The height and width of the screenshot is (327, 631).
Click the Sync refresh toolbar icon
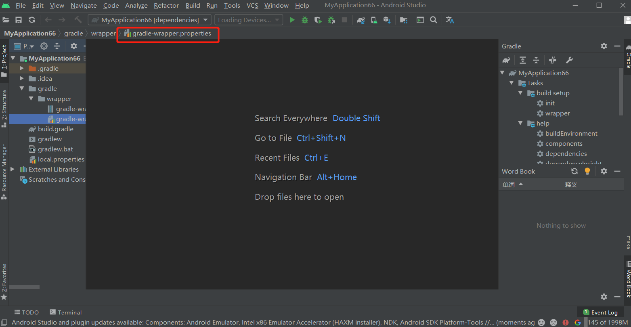click(32, 20)
